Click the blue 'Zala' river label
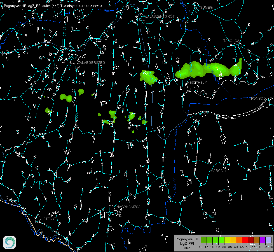The width and height of the screenshot is (274, 252). pyautogui.click(x=176, y=132)
